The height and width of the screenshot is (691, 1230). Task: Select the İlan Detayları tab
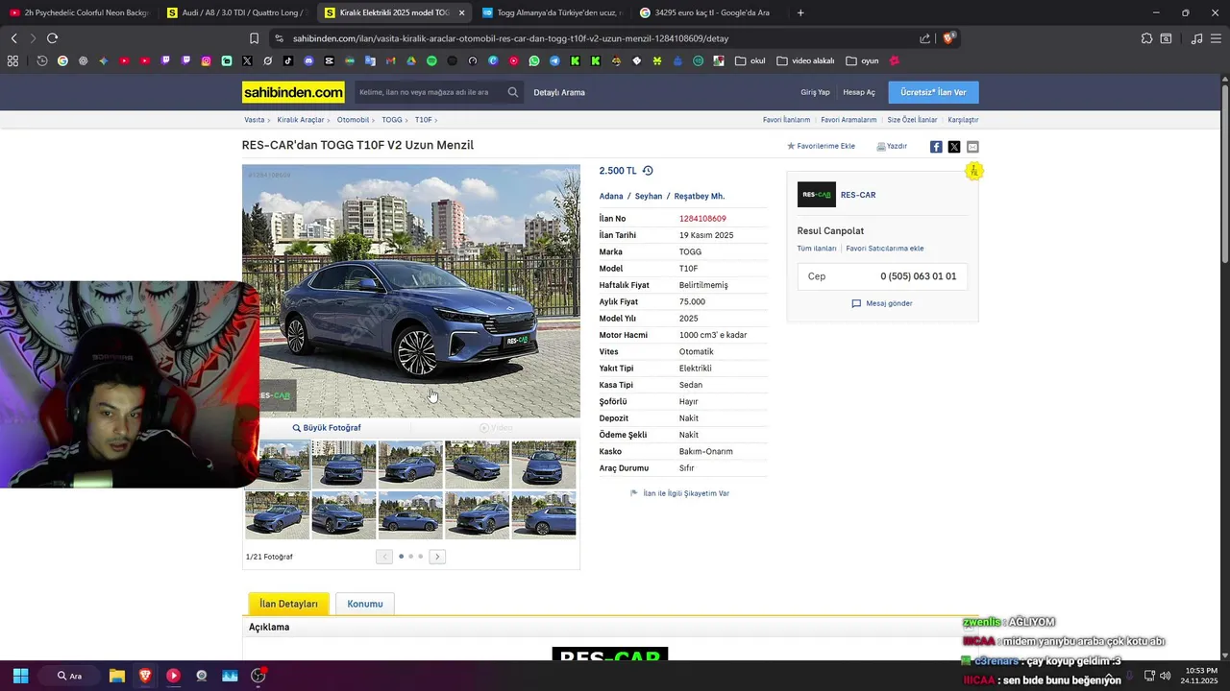[288, 604]
